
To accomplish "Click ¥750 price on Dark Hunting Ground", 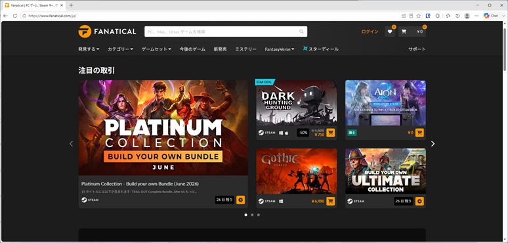I will [x=319, y=135].
